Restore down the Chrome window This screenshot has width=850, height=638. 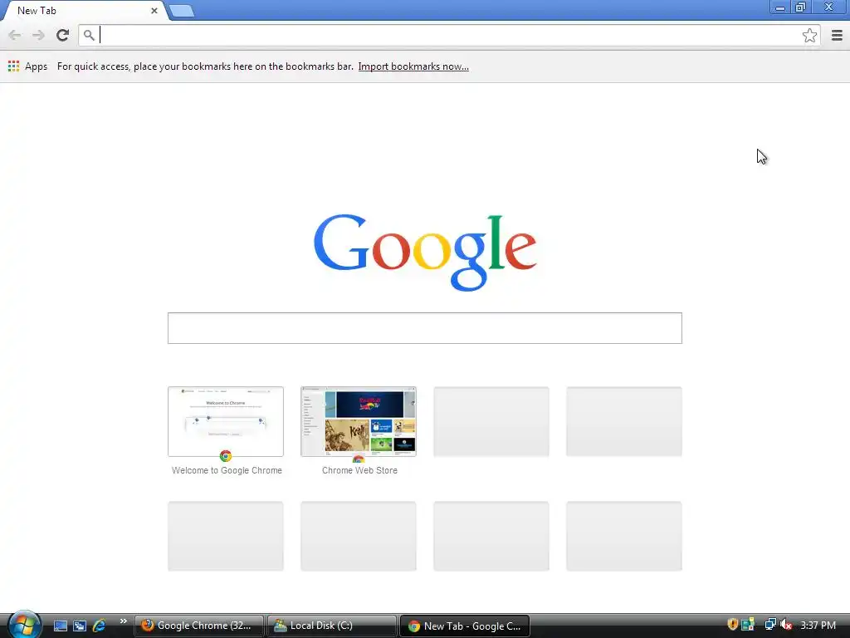800,7
